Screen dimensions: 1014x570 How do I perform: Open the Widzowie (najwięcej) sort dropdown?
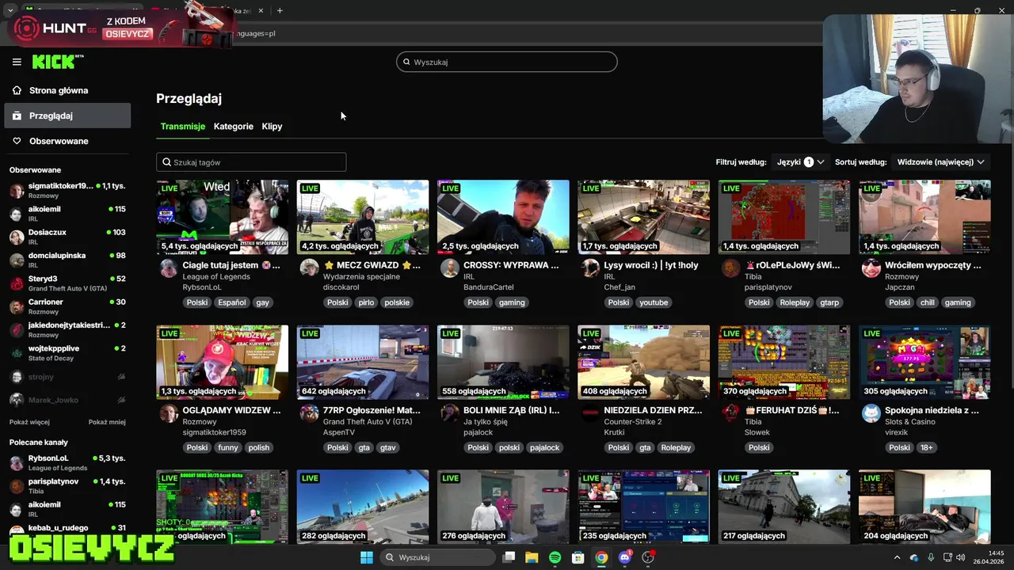940,161
